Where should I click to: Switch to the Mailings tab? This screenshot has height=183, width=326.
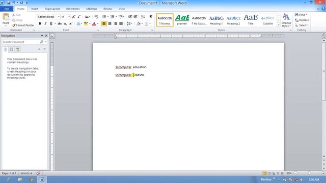(92, 9)
